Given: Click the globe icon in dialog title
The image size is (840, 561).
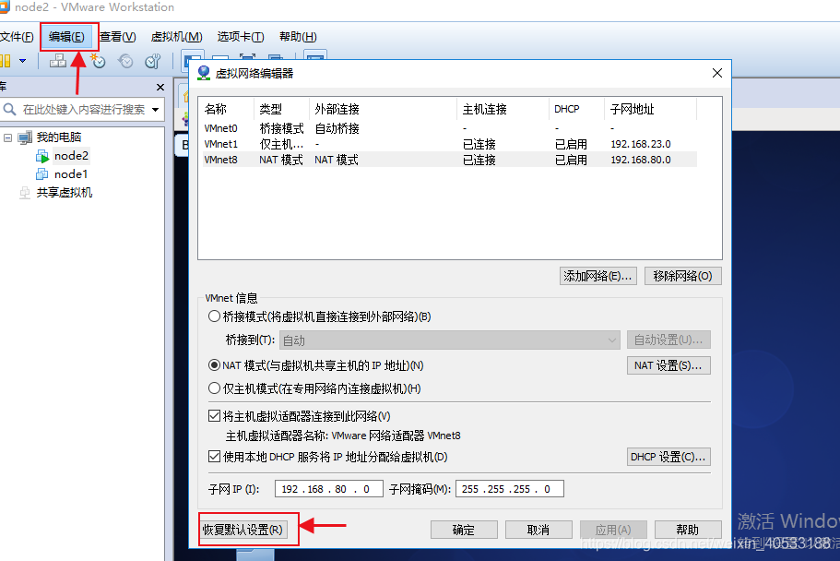Looking at the screenshot, I should point(204,73).
